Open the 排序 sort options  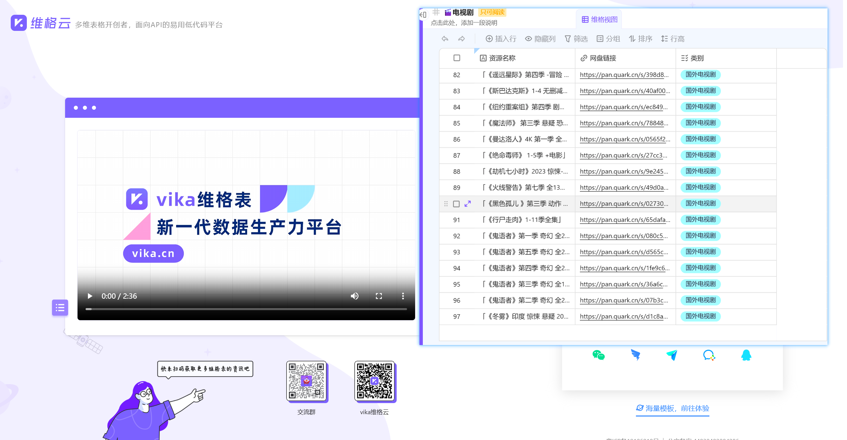click(x=641, y=39)
